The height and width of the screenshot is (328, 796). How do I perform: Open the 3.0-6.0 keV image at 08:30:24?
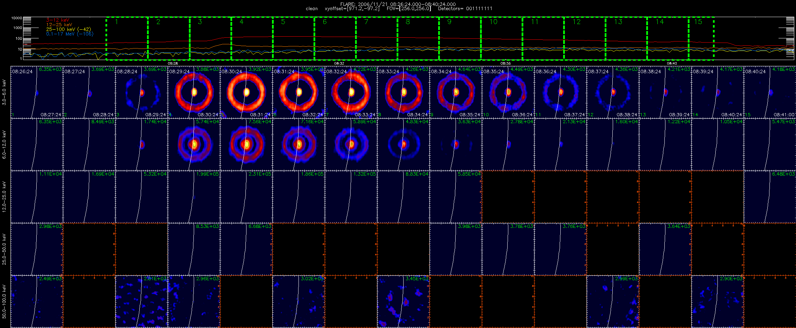click(246, 92)
